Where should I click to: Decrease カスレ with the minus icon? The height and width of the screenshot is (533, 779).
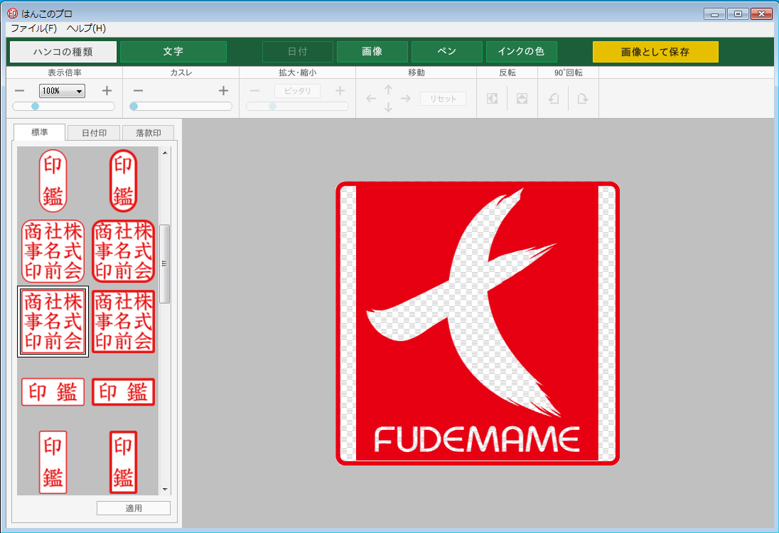pyautogui.click(x=138, y=91)
